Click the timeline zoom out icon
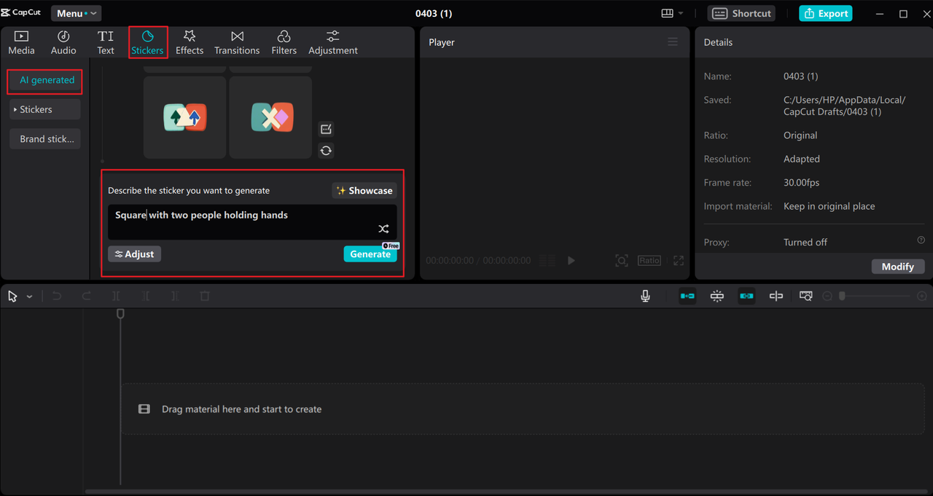 pyautogui.click(x=827, y=296)
